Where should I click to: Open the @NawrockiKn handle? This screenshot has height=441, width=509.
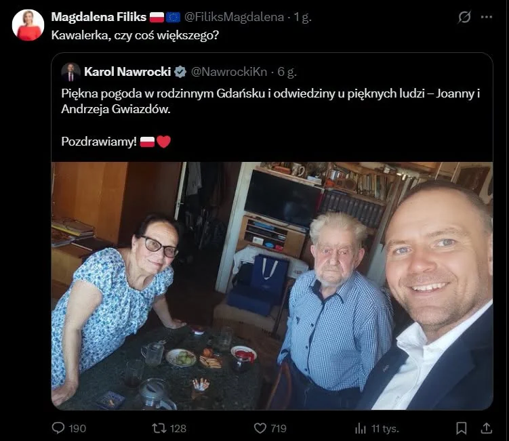[x=229, y=72]
